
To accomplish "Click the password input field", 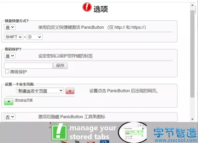I will point(28,66).
